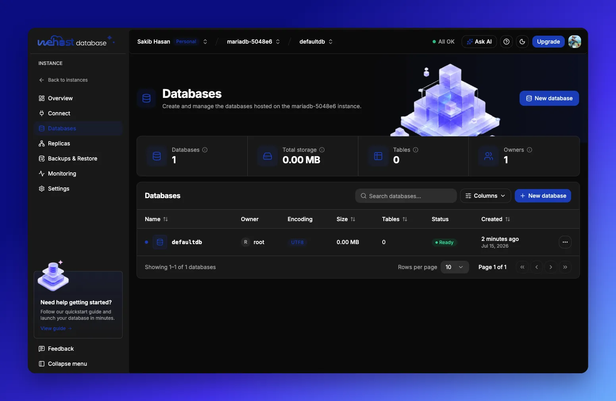Go to previous page
This screenshot has width=616, height=401.
tap(537, 267)
